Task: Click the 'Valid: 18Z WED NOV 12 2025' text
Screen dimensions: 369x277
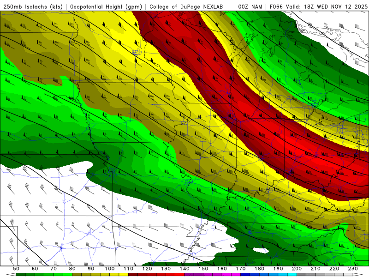Action: 327,6
